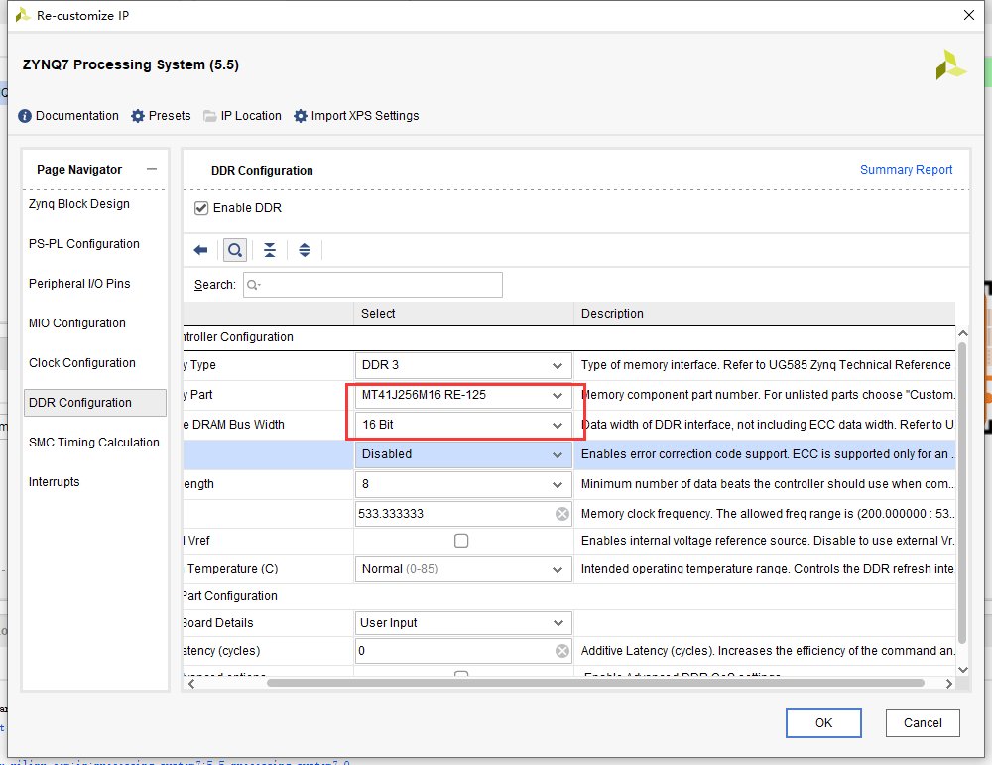
Task: Click the Description column header
Action: pyautogui.click(x=764, y=314)
